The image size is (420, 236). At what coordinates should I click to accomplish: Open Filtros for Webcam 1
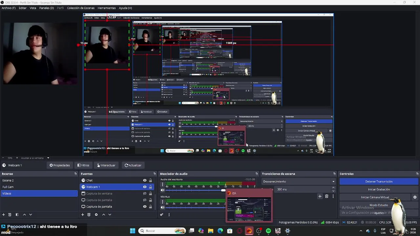pos(83,165)
